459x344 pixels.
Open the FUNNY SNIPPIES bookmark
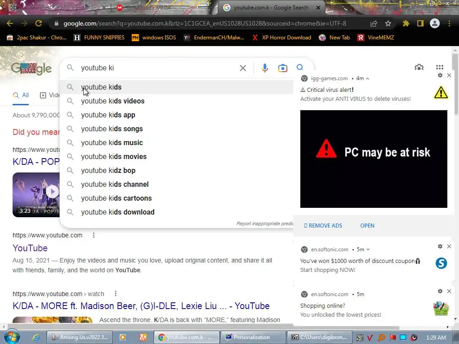pyautogui.click(x=99, y=38)
